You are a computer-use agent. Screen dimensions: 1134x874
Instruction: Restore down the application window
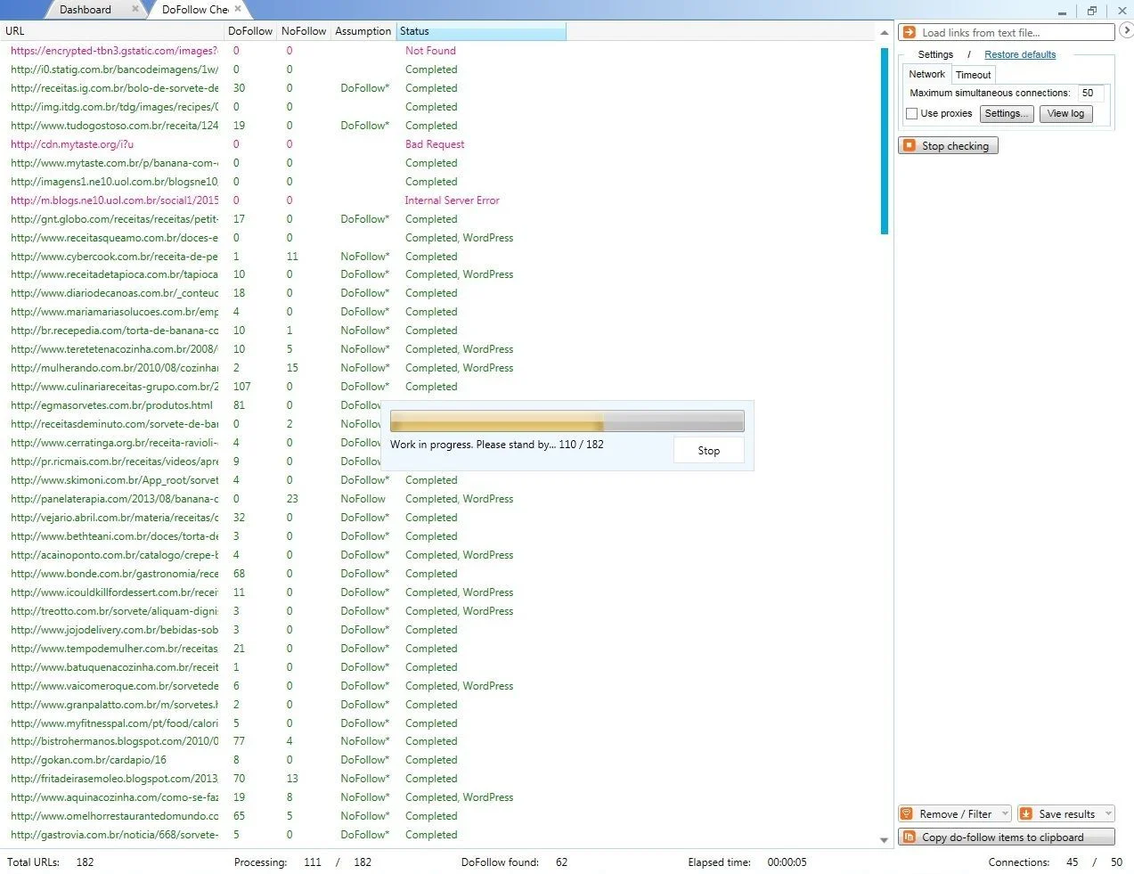(x=1091, y=11)
